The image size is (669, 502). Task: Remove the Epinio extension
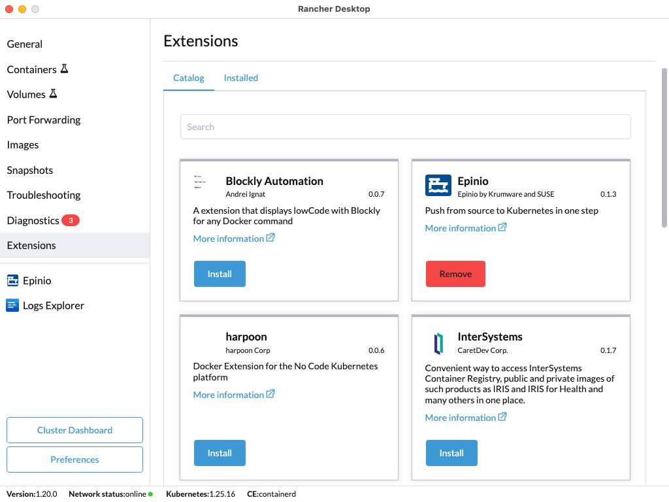[x=455, y=274]
